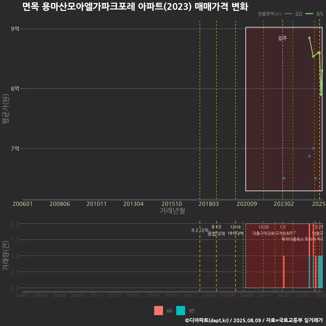Click the lowest green 85㎡ point below 8억
Viewport: 326px width, 326px height.
(321, 94)
